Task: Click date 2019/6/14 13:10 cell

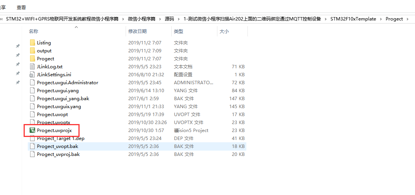Action: pos(146,91)
